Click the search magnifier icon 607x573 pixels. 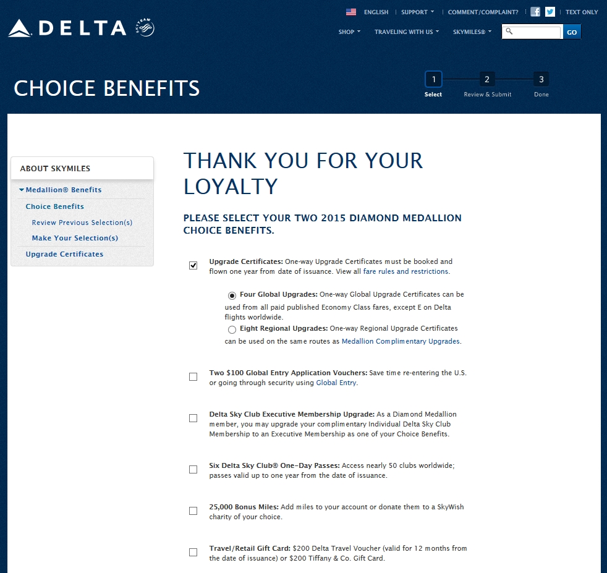pyautogui.click(x=509, y=32)
